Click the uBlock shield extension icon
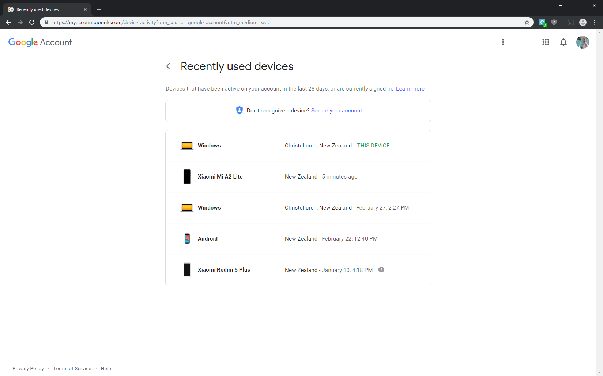 [x=554, y=22]
